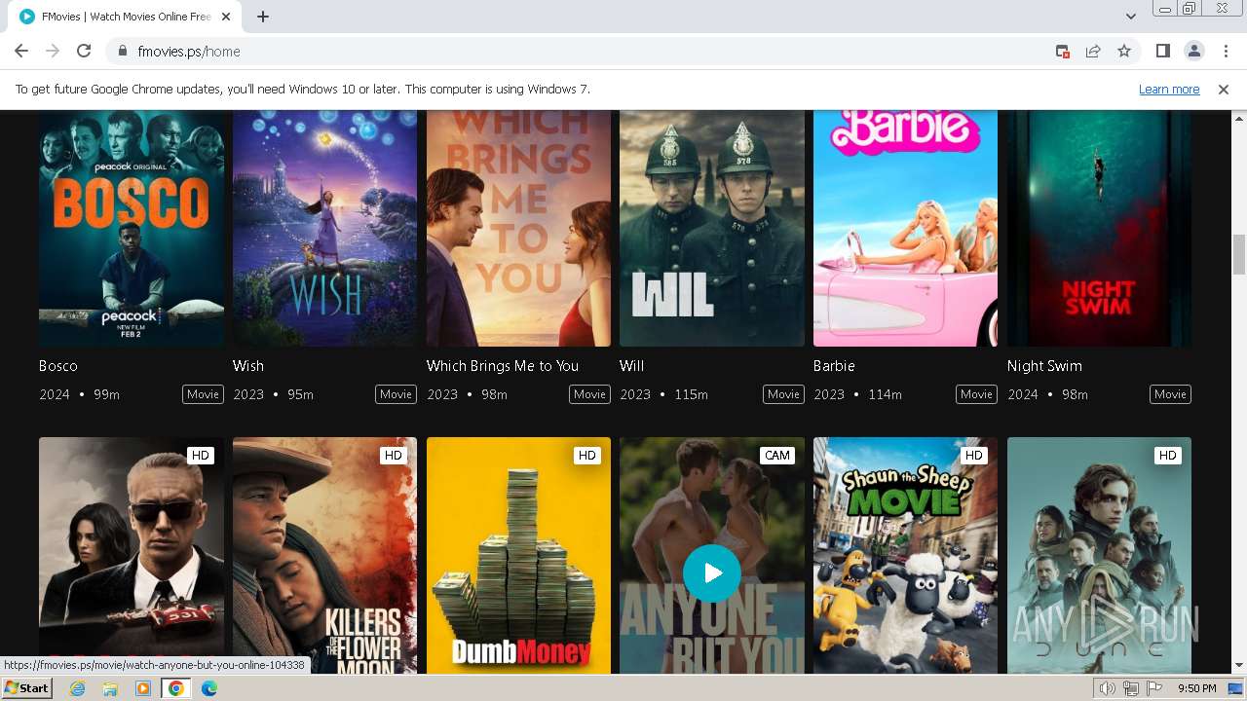Click the Movie badge under Bosco
The height and width of the screenshot is (701, 1247).
(x=203, y=394)
